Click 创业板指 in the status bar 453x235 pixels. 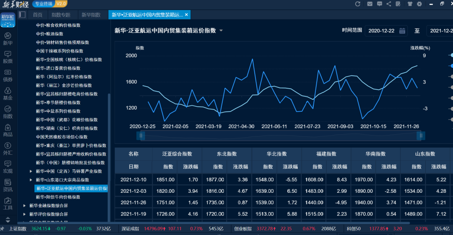(x=243, y=229)
